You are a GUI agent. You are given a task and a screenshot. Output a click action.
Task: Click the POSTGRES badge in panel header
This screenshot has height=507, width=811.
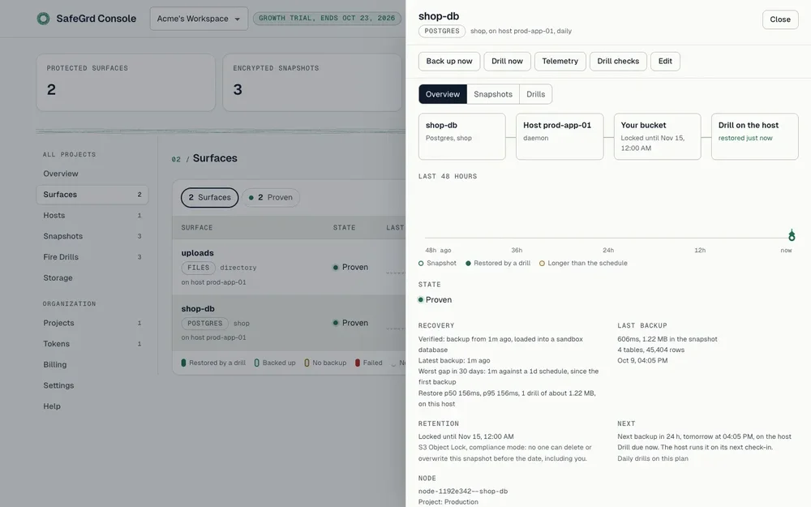click(x=442, y=31)
